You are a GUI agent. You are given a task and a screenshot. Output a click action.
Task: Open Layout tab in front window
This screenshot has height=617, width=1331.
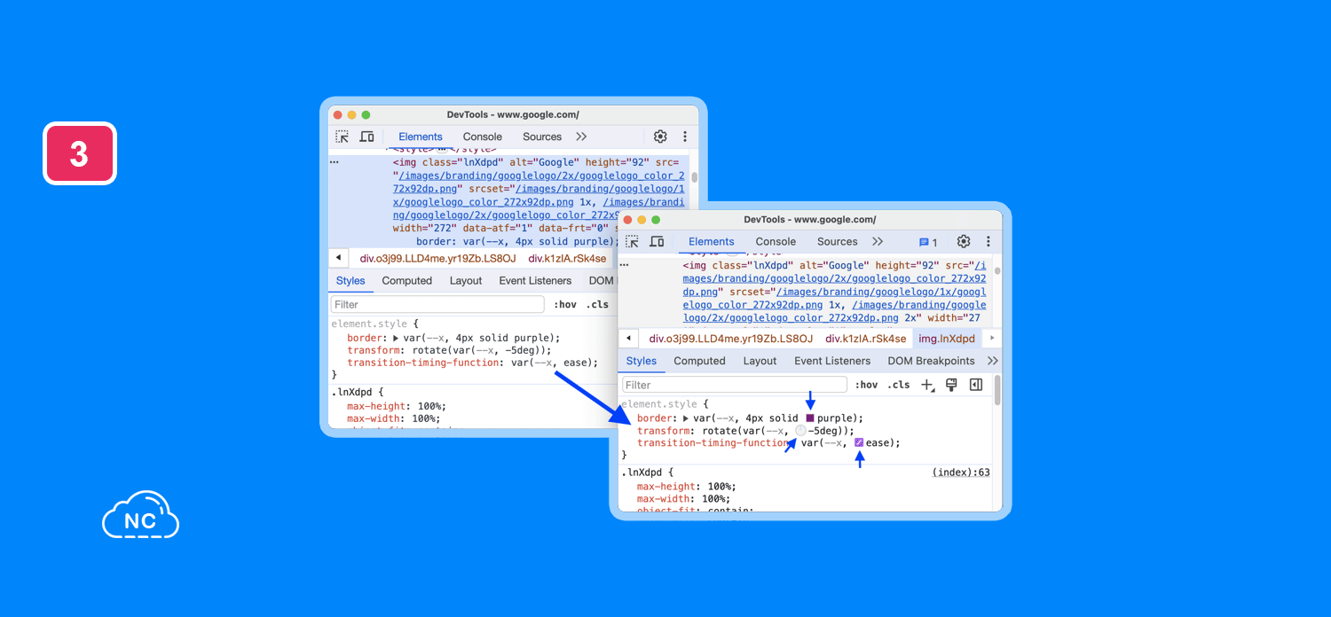760,361
